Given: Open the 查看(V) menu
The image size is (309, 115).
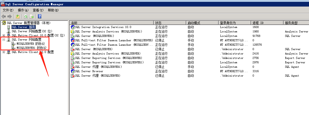Looking at the screenshot, I should (x=38, y=10).
